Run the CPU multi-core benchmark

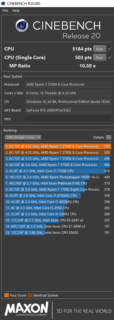pyautogui.click(x=100, y=49)
